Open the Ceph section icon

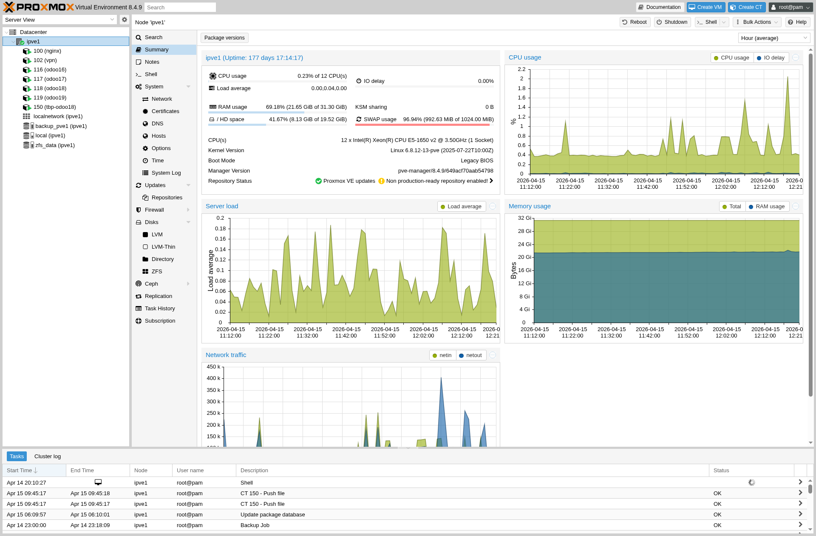pyautogui.click(x=139, y=284)
